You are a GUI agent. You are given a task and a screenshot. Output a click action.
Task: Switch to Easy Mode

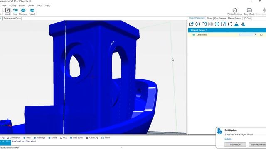[x=249, y=12]
